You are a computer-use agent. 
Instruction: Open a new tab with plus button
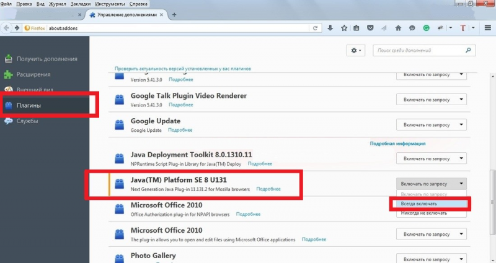(x=174, y=14)
